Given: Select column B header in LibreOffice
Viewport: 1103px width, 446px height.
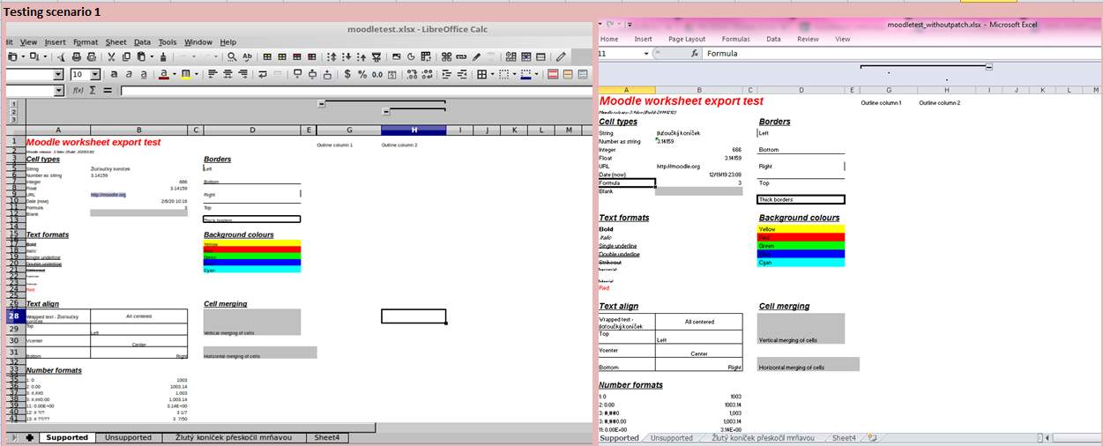Looking at the screenshot, I should (x=139, y=130).
